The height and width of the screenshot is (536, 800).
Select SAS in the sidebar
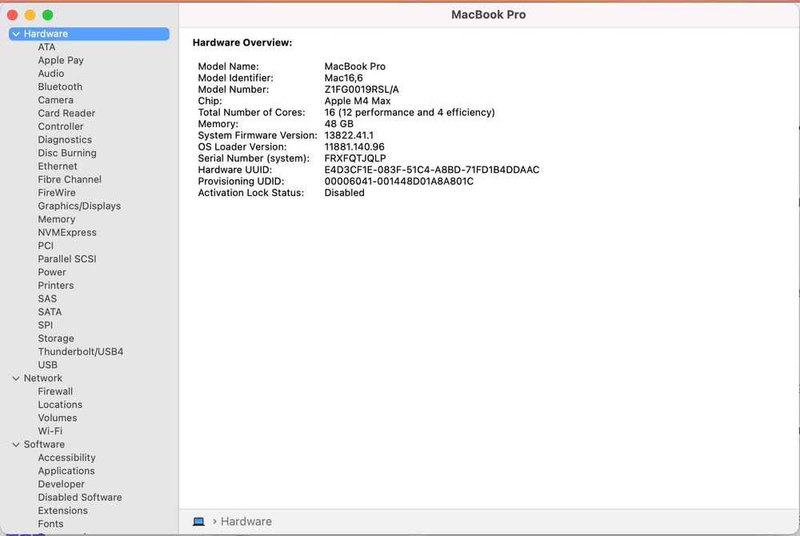[x=47, y=299]
